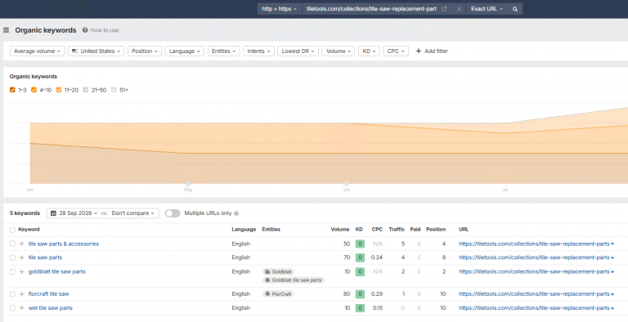
Task: Toggle the 4–10 positions checkbox
Action: coord(34,90)
